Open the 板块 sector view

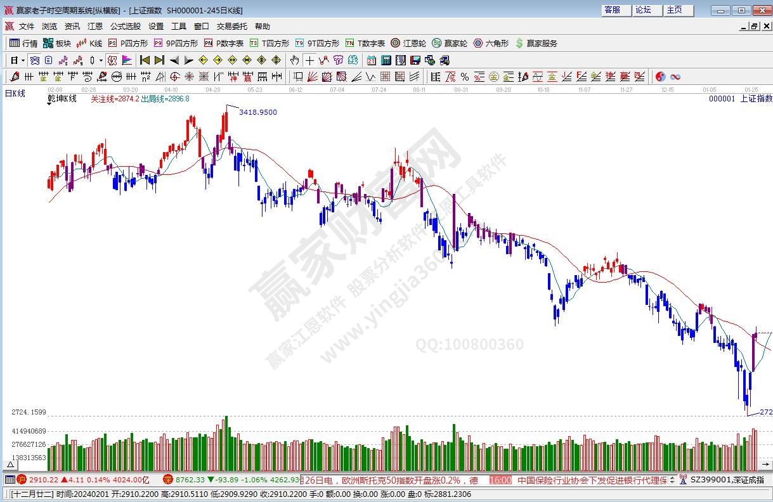(56, 43)
